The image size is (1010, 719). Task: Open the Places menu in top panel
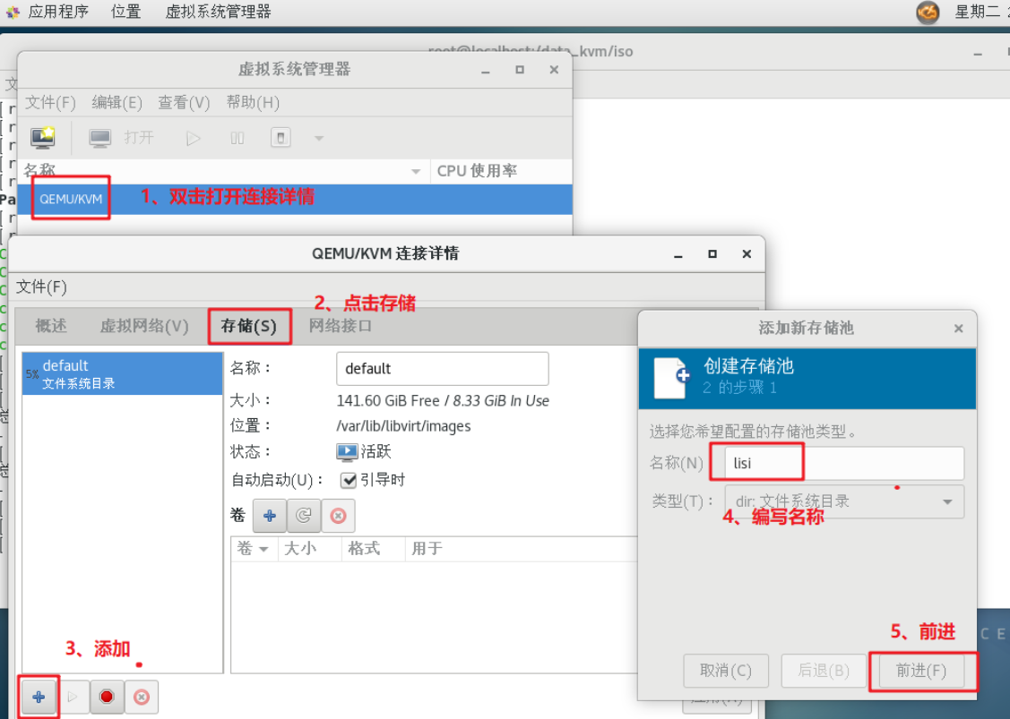(125, 12)
